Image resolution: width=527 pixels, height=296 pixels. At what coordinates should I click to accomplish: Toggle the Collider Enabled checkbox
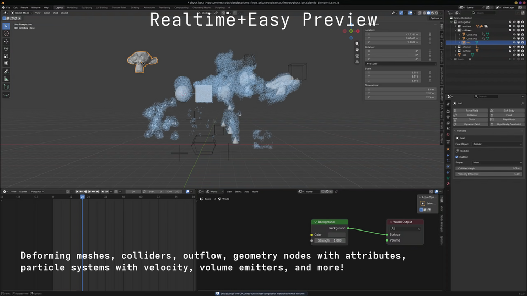457,157
